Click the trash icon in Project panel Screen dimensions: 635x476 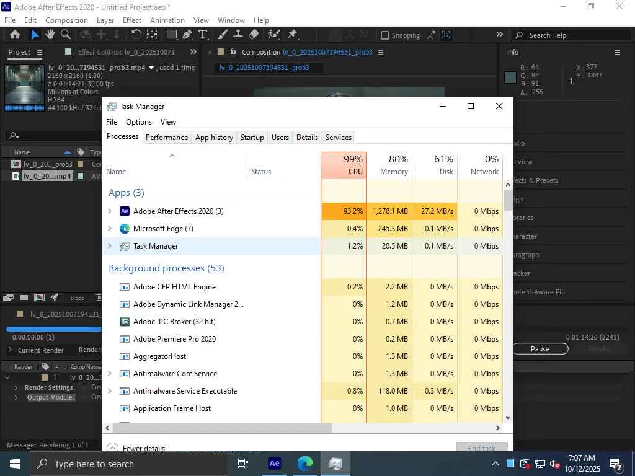coord(99,297)
